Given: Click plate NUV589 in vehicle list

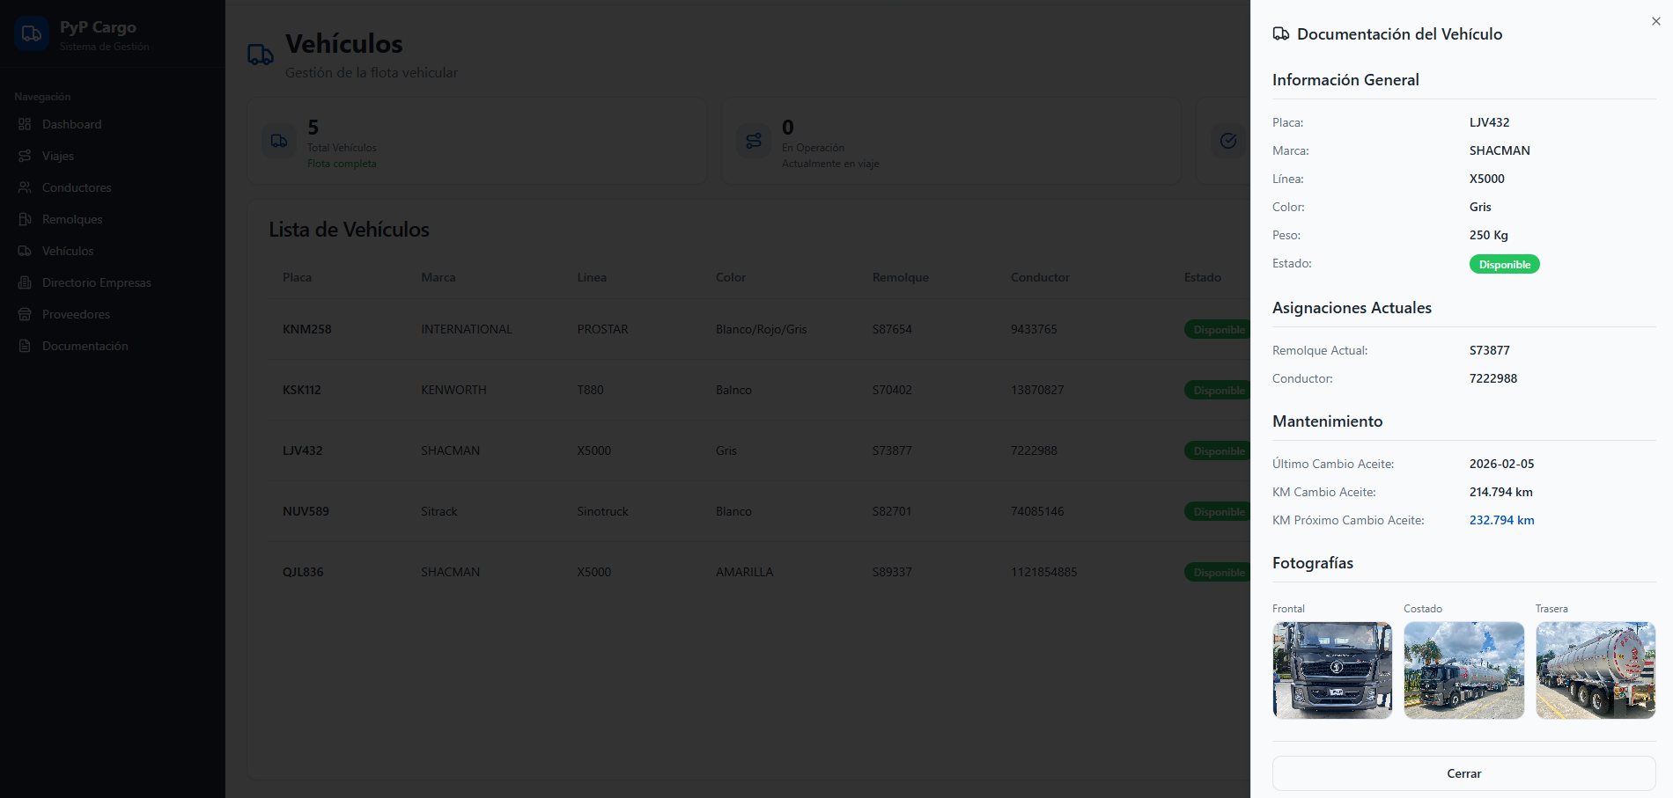Looking at the screenshot, I should tap(306, 511).
